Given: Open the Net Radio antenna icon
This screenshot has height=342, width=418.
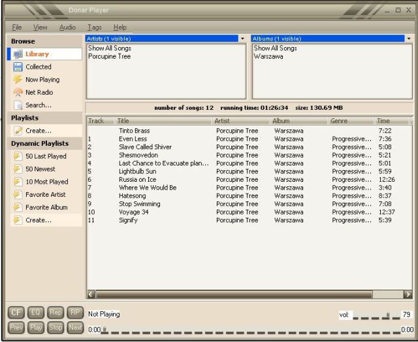Looking at the screenshot, I should 18,92.
